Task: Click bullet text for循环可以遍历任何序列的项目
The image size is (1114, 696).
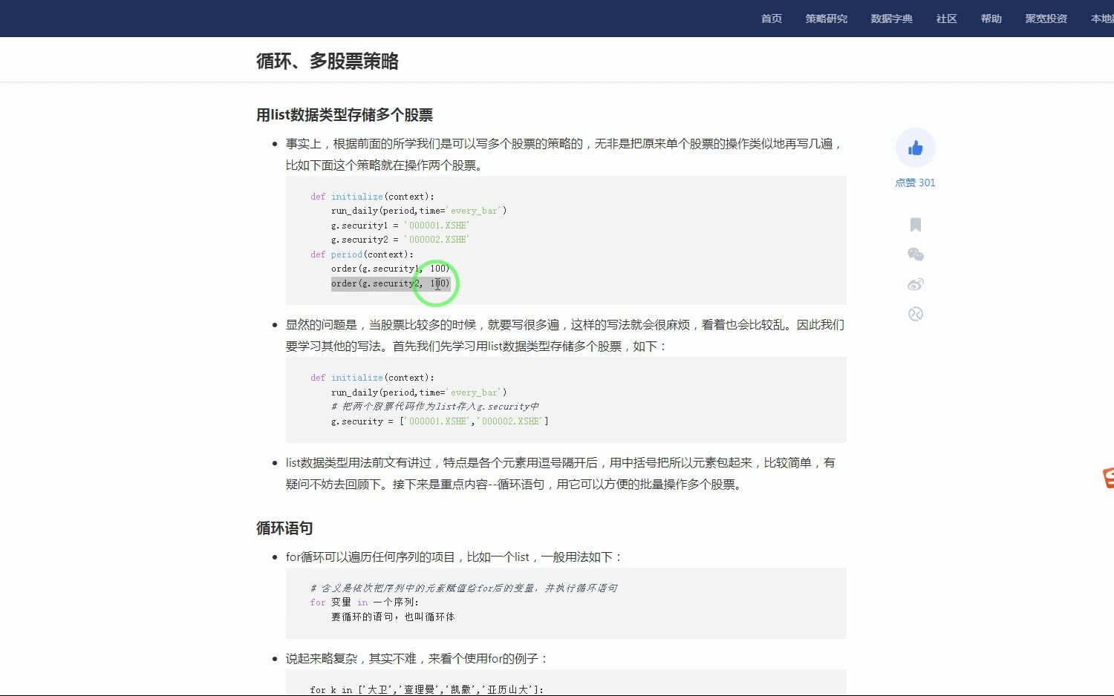Action: [455, 557]
